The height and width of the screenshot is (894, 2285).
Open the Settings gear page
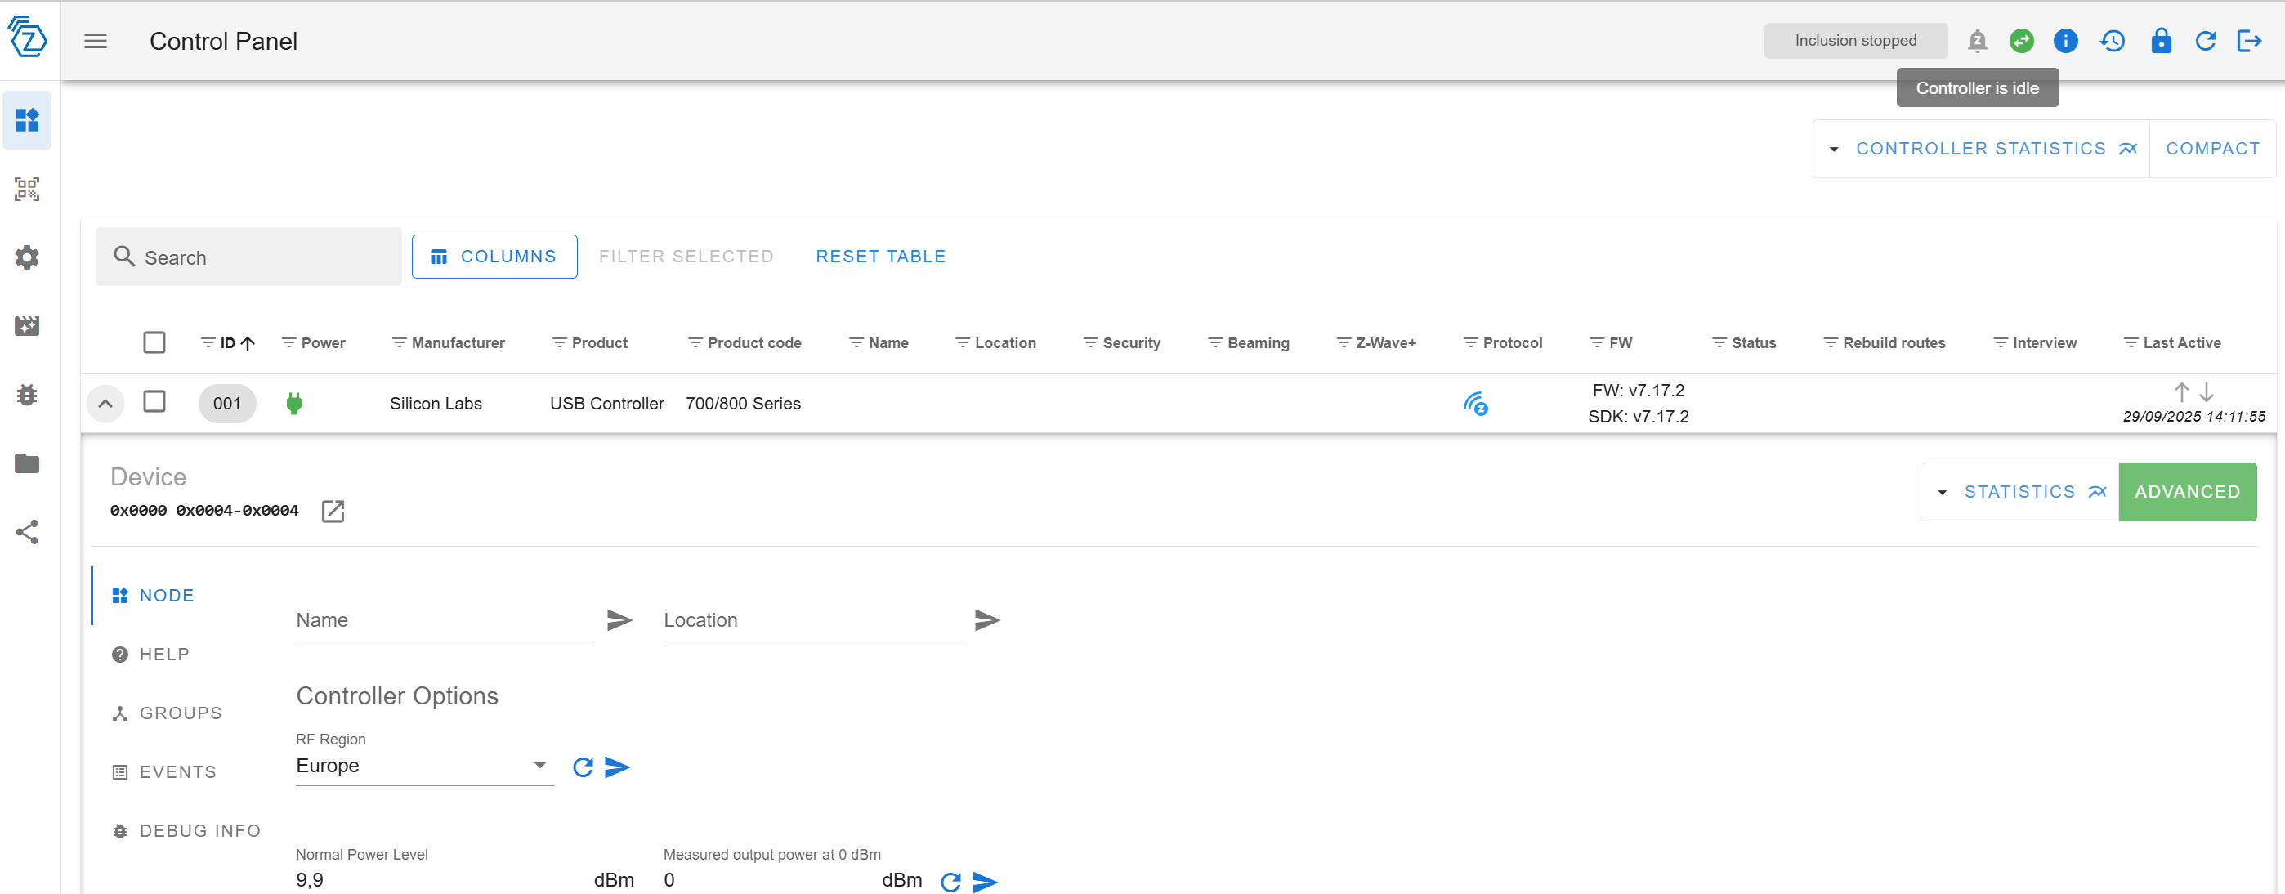coord(27,257)
